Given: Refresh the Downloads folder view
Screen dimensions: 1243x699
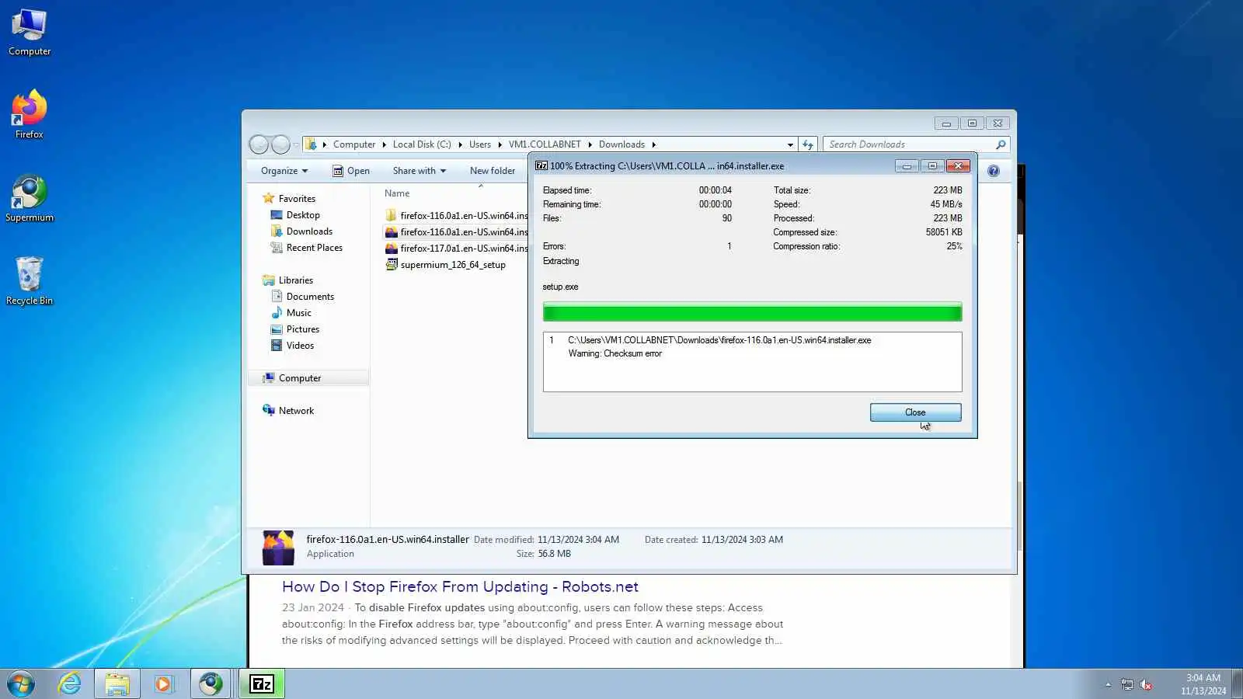Looking at the screenshot, I should 808,144.
